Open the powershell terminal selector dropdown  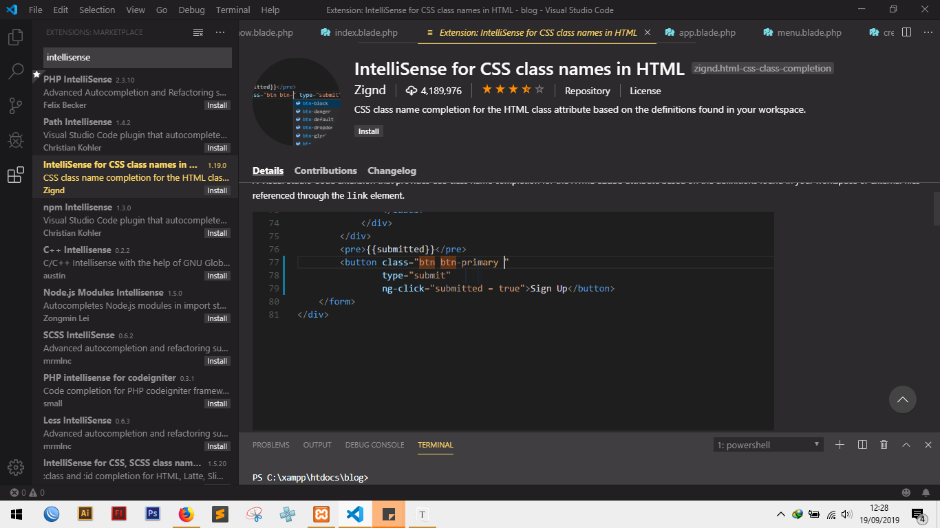point(769,445)
